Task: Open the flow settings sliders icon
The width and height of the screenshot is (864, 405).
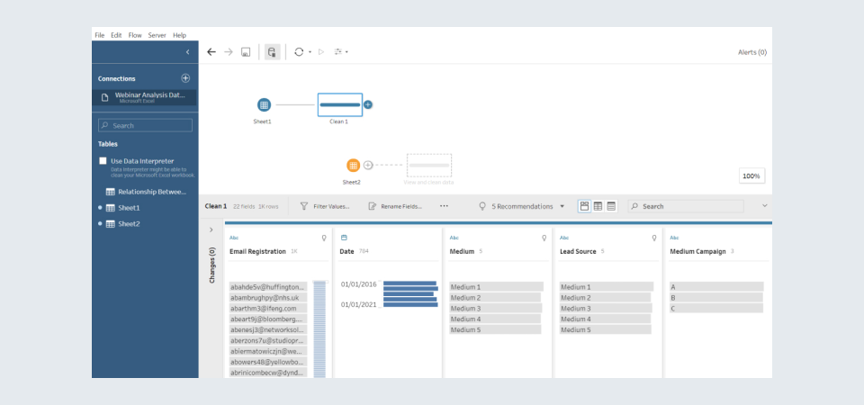Action: pyautogui.click(x=338, y=52)
